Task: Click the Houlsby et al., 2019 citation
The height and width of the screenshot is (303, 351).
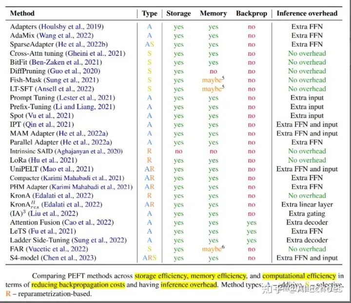Action: point(71,27)
